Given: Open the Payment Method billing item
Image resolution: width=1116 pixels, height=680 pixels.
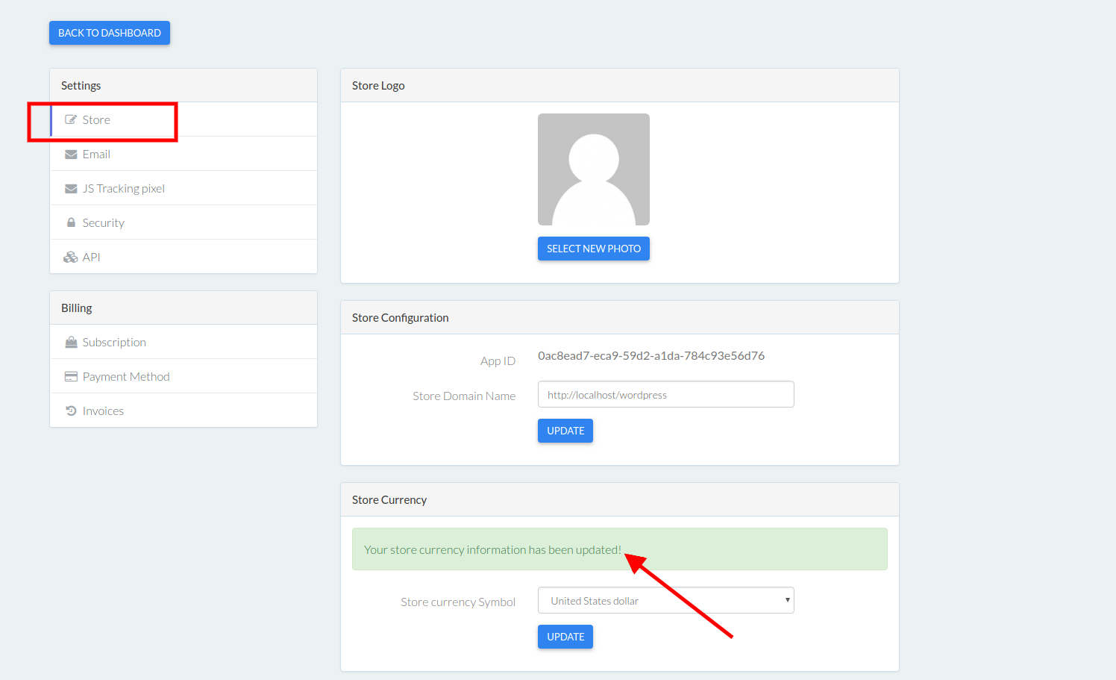Looking at the screenshot, I should pos(184,376).
